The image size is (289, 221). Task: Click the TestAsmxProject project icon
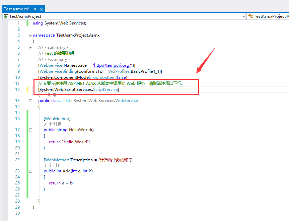click(6, 16)
